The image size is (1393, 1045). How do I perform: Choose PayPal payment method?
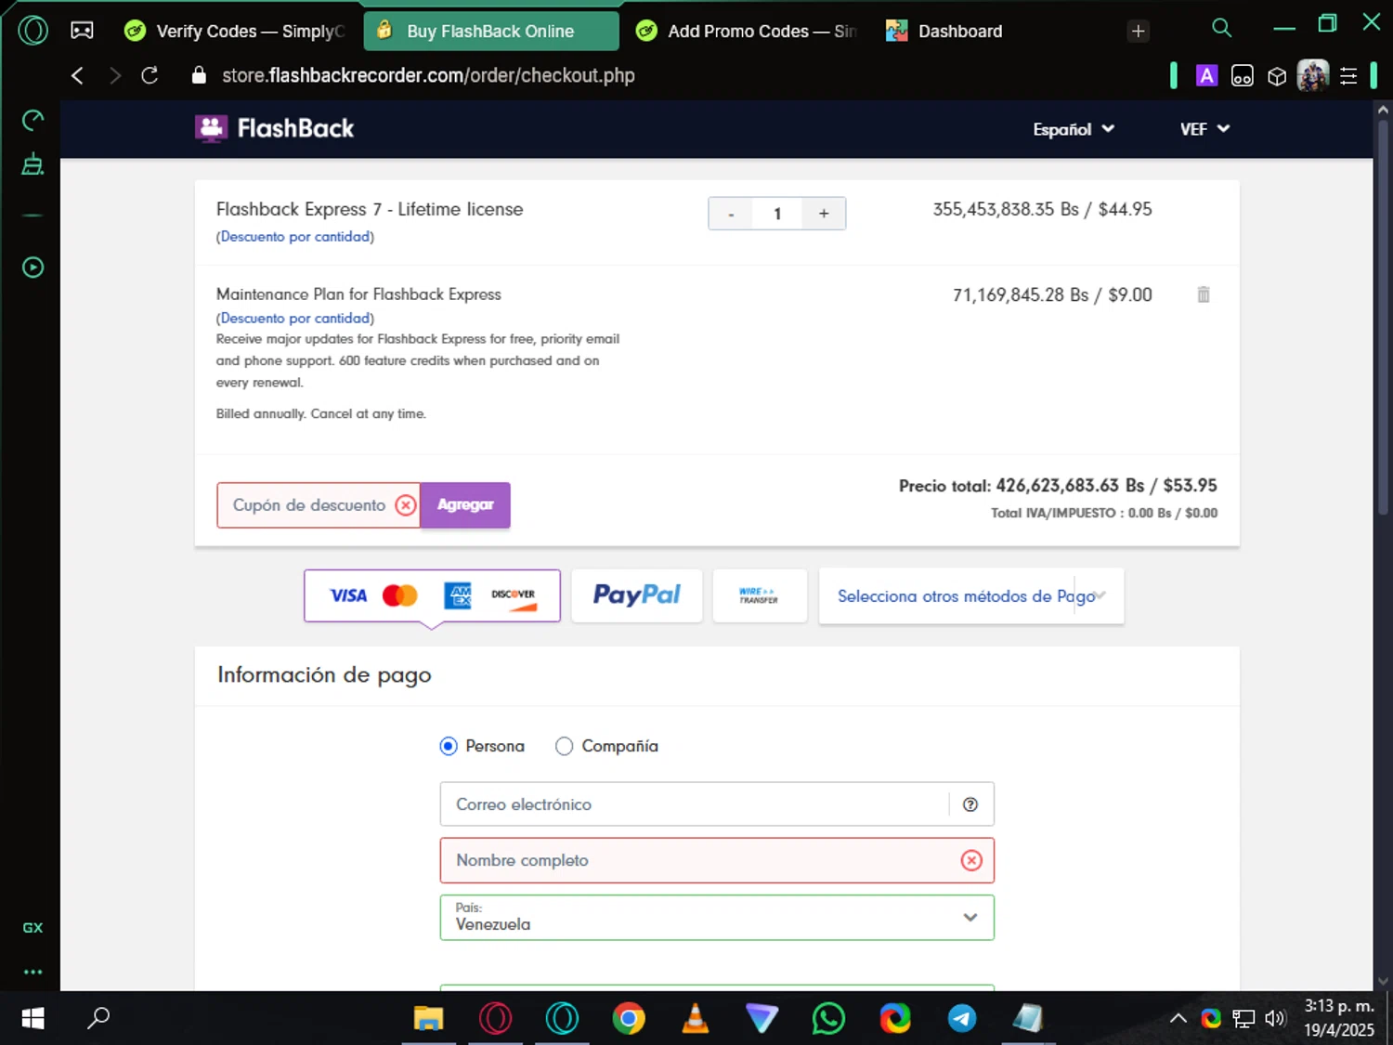point(637,595)
